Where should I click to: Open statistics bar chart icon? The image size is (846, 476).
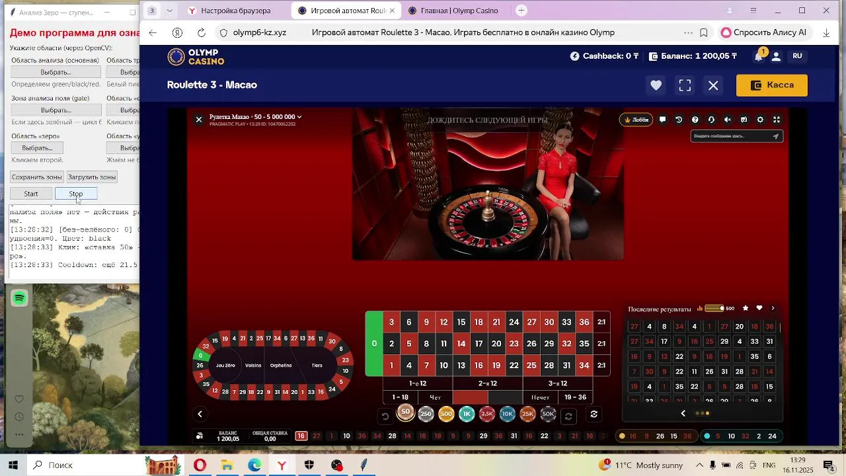pyautogui.click(x=700, y=309)
